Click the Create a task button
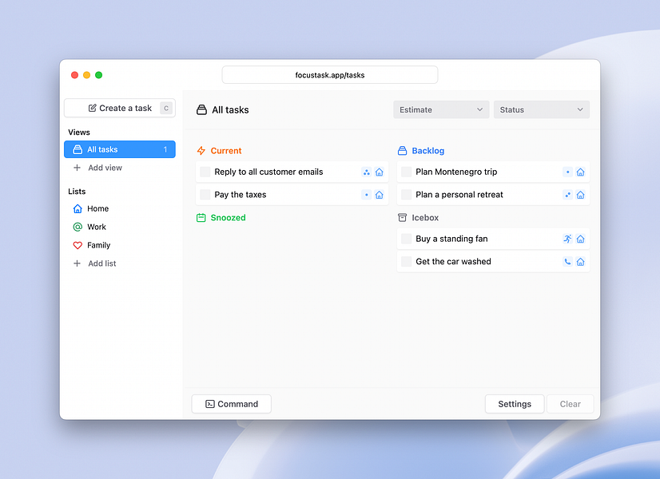 pyautogui.click(x=120, y=108)
